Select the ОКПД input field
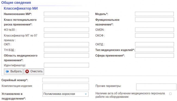The image size is (177, 101). click(154, 44)
